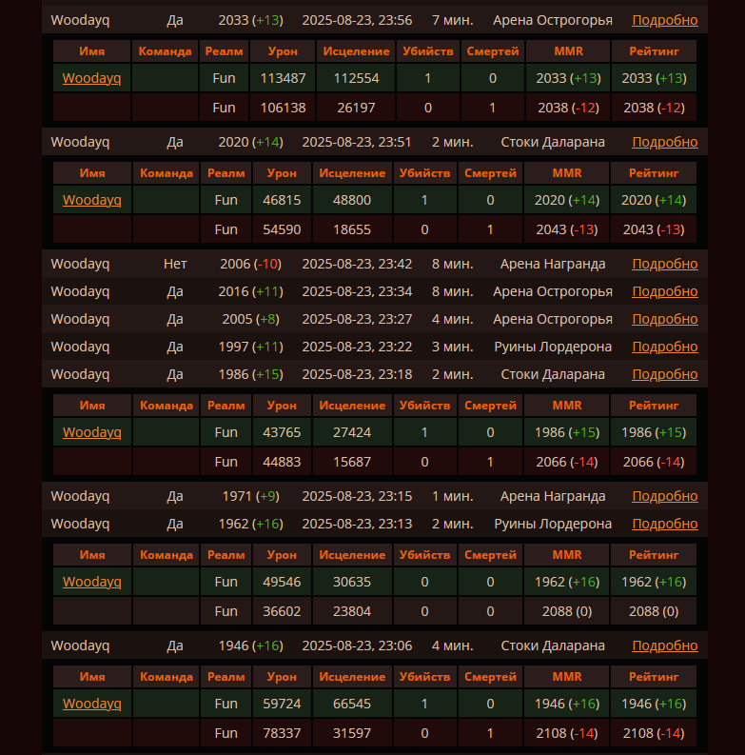Open Подробно link for 23:27 match

pos(665,319)
